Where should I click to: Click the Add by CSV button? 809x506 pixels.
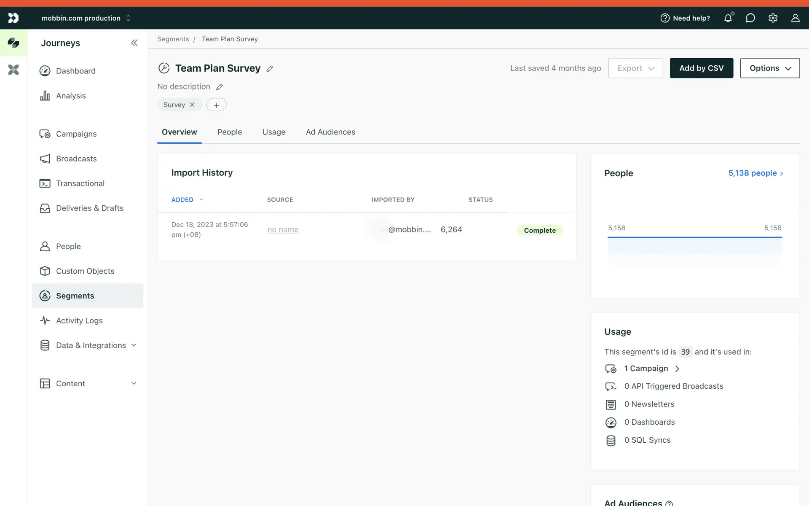point(701,68)
